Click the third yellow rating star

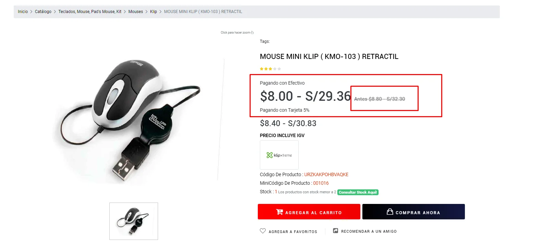pos(271,69)
